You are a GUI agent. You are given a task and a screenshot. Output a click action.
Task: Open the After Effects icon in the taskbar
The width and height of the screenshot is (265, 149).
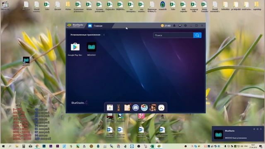[51, 146]
